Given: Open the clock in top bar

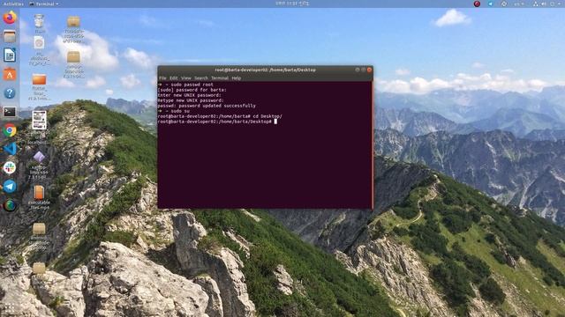Looking at the screenshot, I should coord(292,4).
